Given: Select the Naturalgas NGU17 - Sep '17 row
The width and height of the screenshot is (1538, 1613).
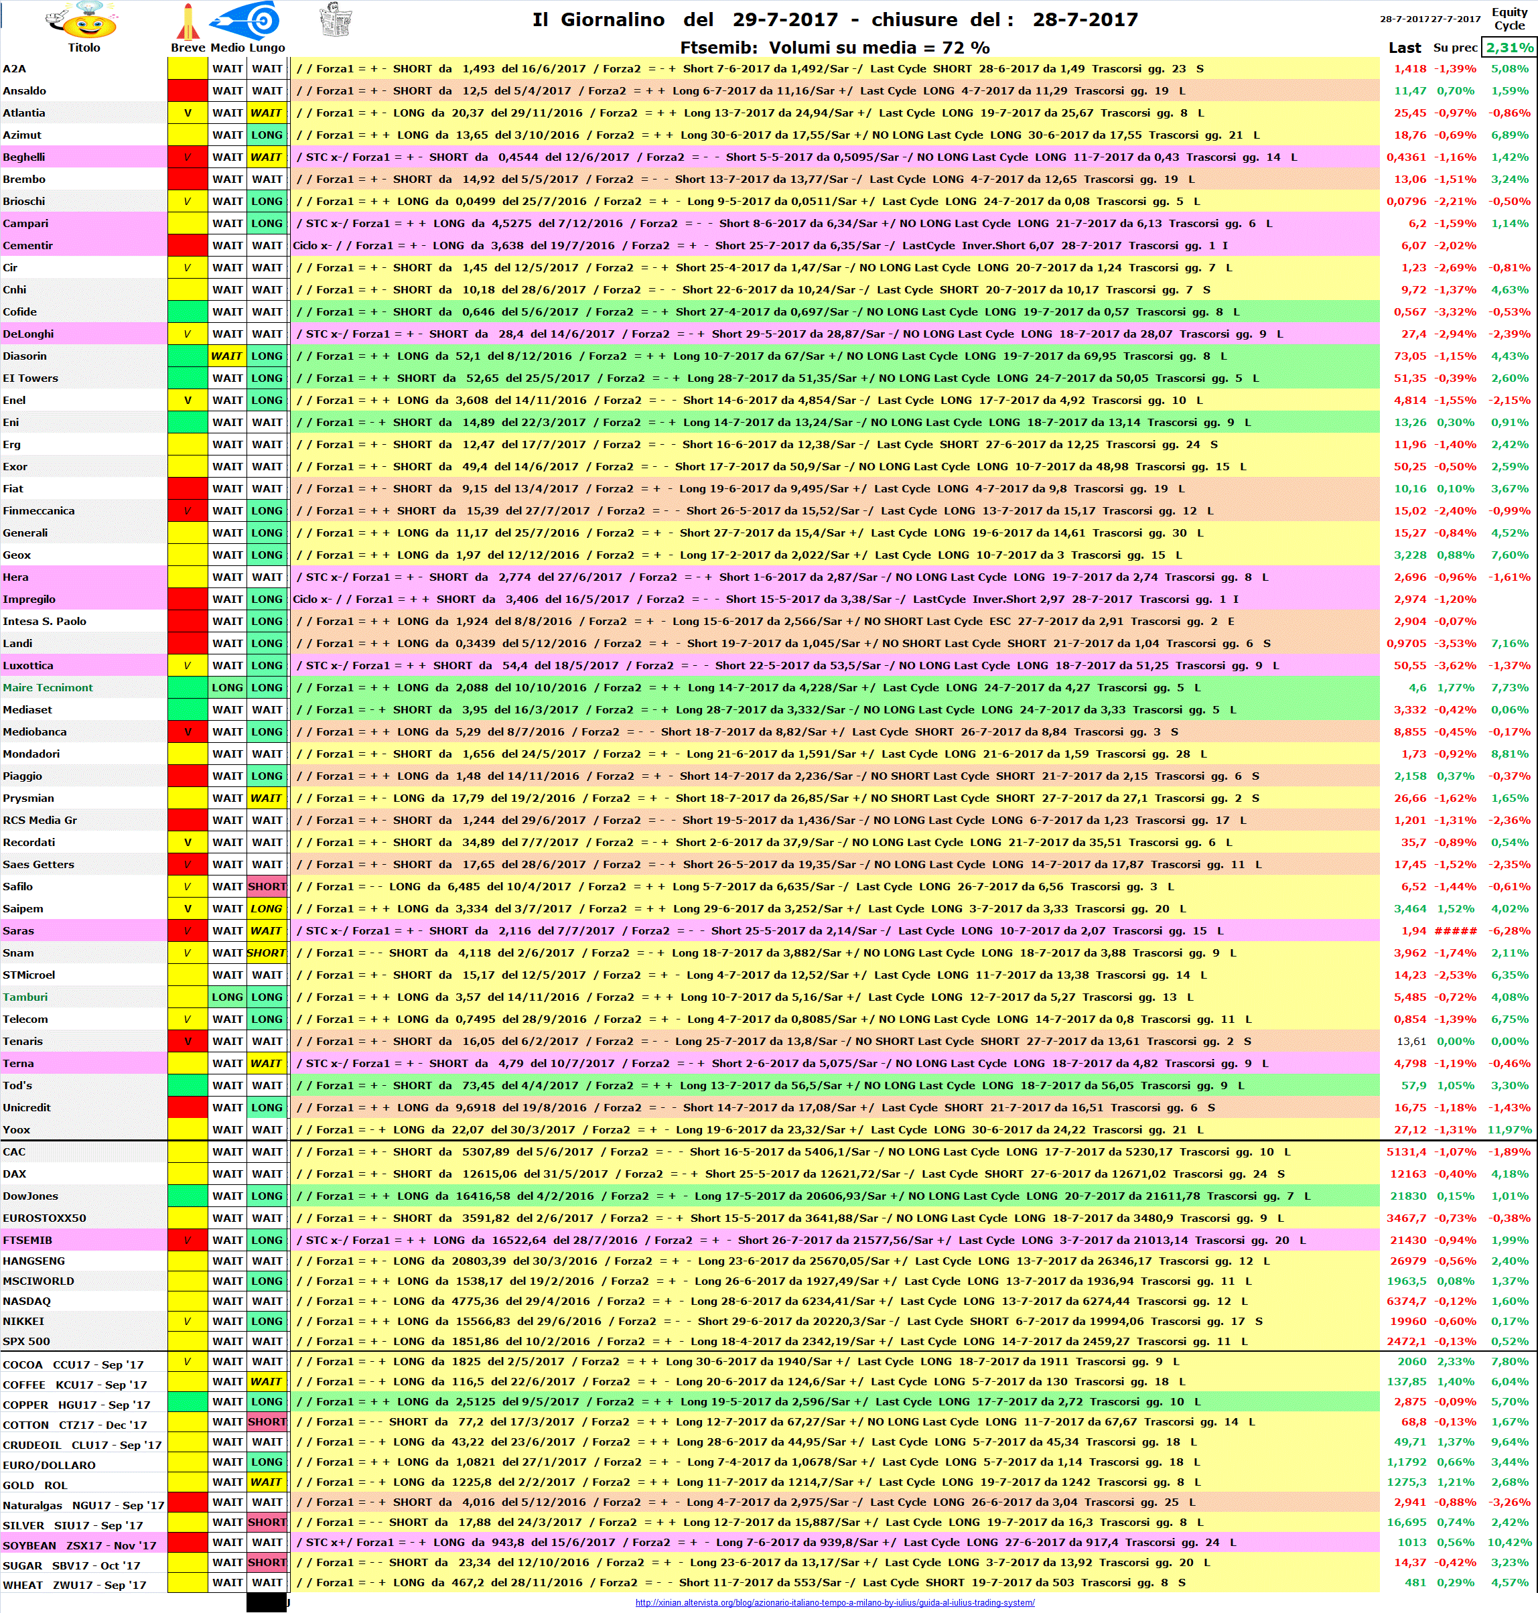Looking at the screenshot, I should [84, 1506].
